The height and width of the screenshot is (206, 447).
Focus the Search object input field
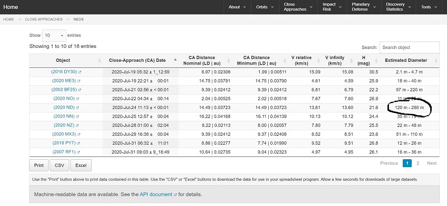tap(410, 47)
